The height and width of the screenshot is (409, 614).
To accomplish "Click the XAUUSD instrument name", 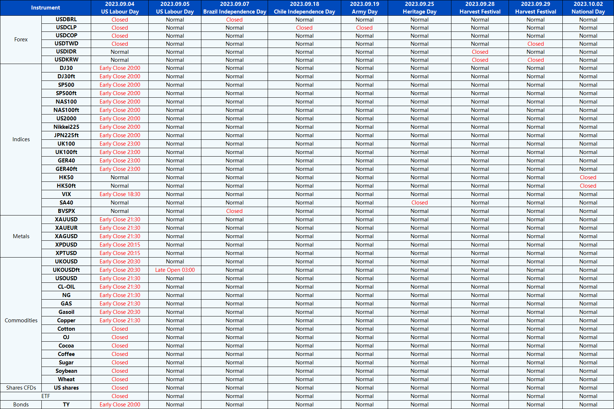I will pyautogui.click(x=66, y=219).
